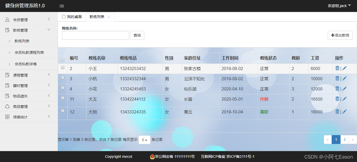
Task: Click address cell 云深不知处
Action: [194, 79]
